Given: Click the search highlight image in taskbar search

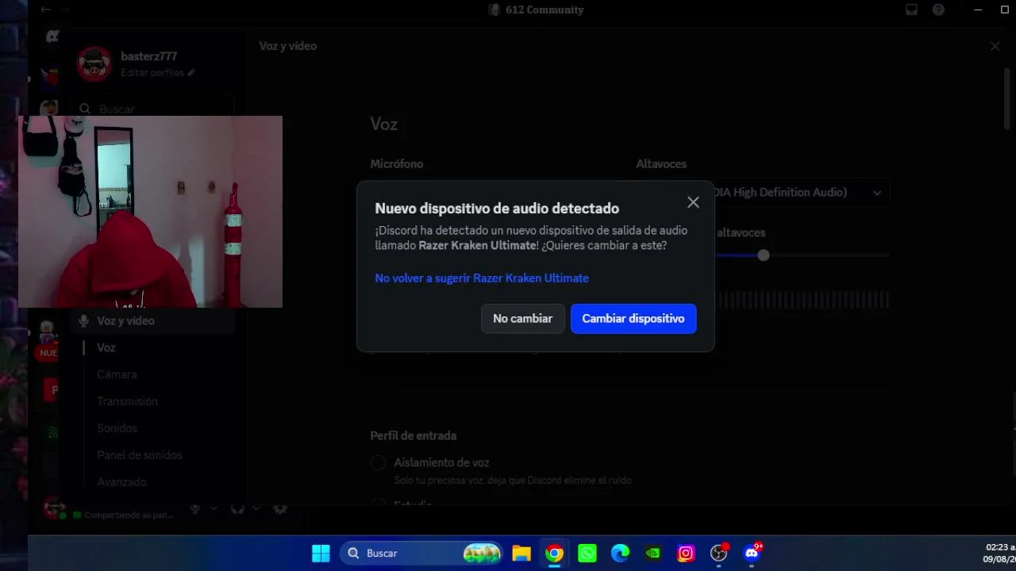Looking at the screenshot, I should 482,554.
